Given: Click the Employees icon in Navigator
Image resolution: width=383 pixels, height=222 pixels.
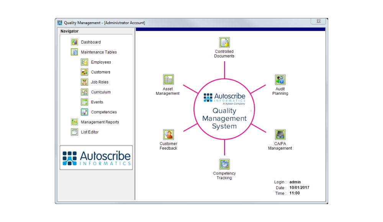Looking at the screenshot, I should 85,62.
